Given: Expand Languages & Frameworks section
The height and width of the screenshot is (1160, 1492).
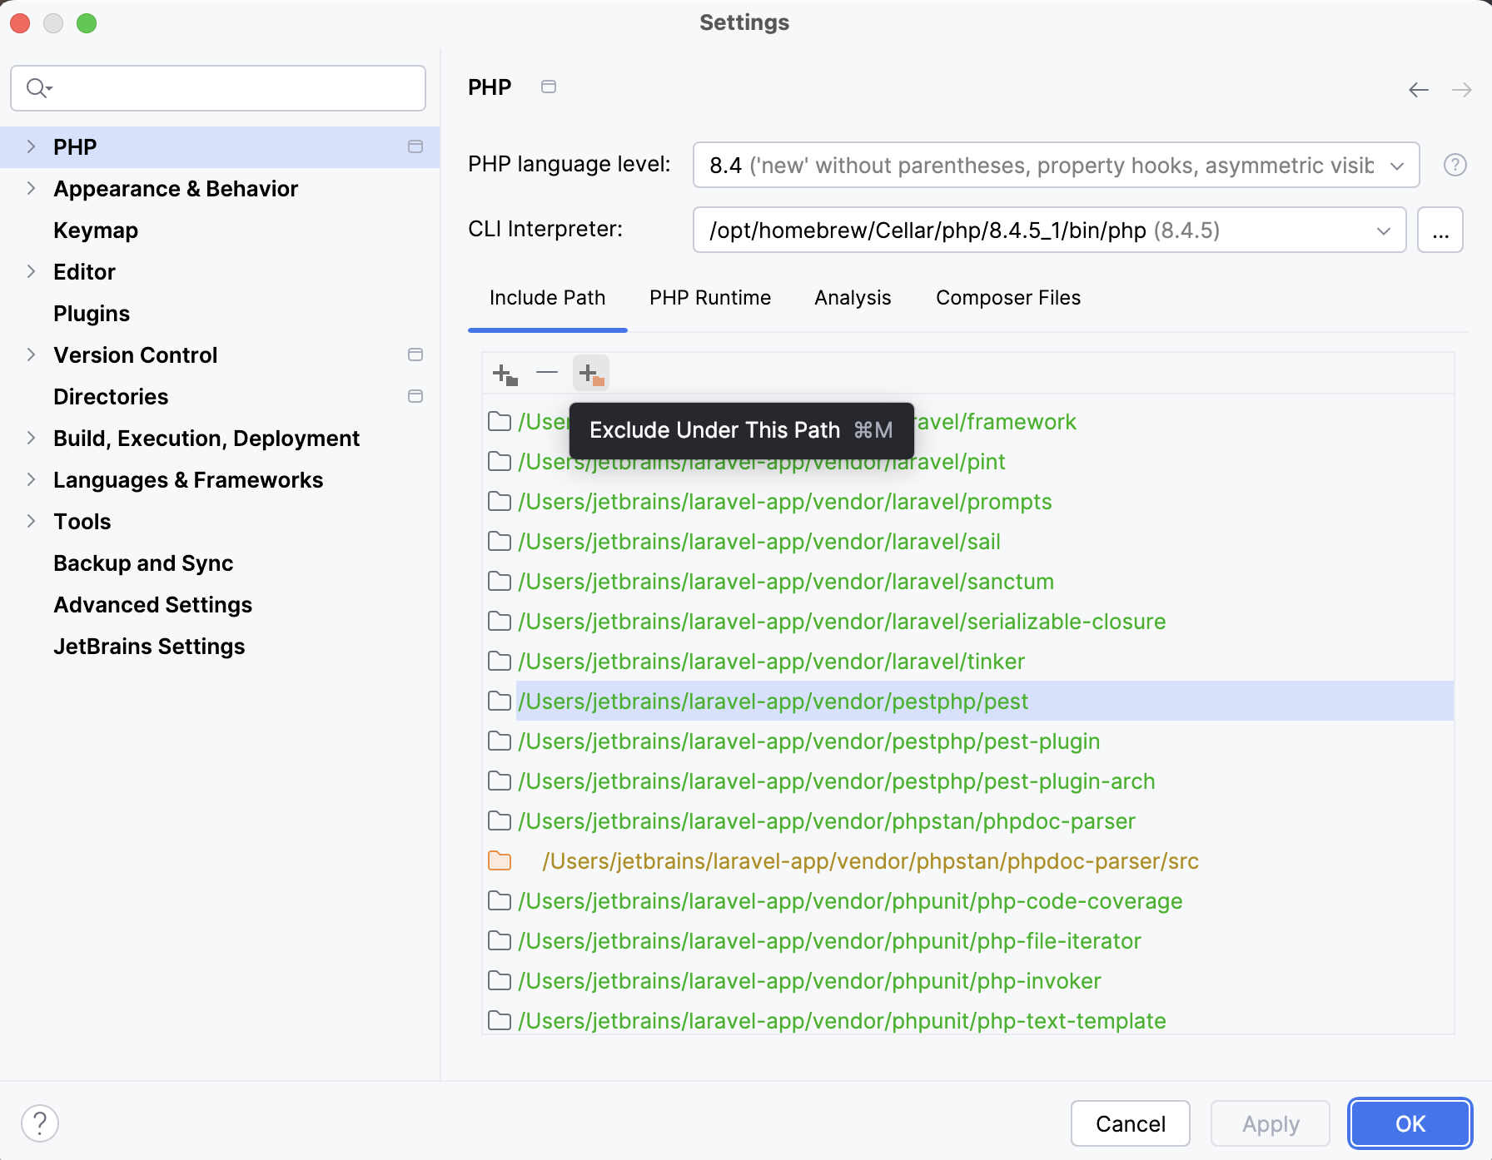Looking at the screenshot, I should click(31, 479).
